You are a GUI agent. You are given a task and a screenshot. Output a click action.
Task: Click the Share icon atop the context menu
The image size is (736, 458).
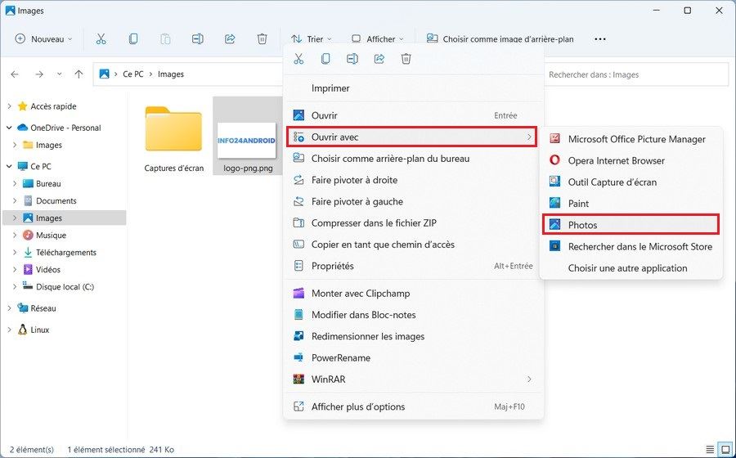(379, 59)
